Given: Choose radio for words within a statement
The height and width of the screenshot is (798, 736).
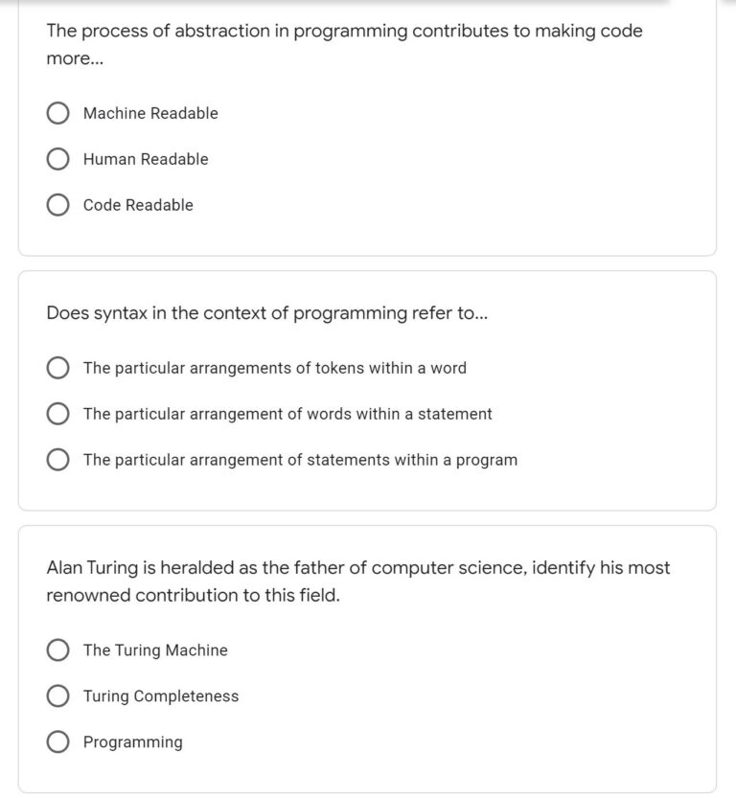Looking at the screenshot, I should tap(57, 414).
